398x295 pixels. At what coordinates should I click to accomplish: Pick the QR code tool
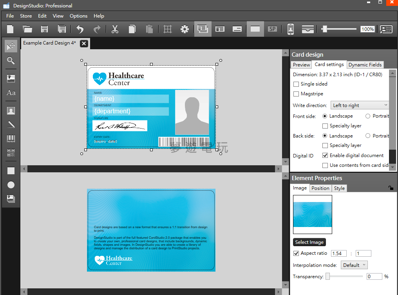pyautogui.click(x=11, y=153)
